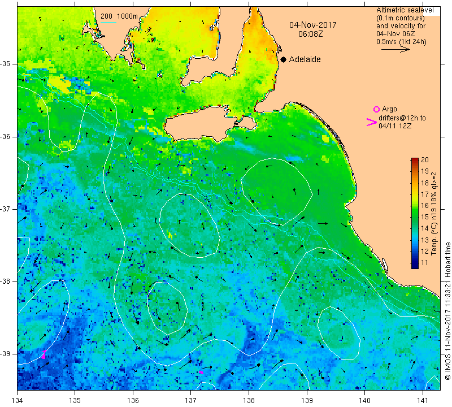The width and height of the screenshot is (452, 407).
Task: Click longitude axis label 137
Action: tap(191, 401)
